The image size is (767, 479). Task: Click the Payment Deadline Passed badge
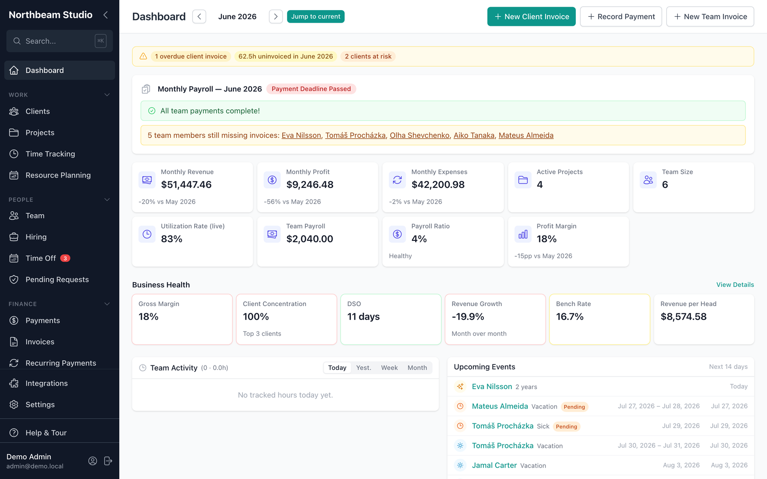[x=311, y=89]
